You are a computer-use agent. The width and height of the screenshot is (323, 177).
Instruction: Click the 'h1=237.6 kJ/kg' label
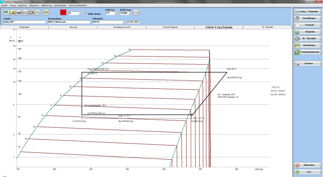79,121
